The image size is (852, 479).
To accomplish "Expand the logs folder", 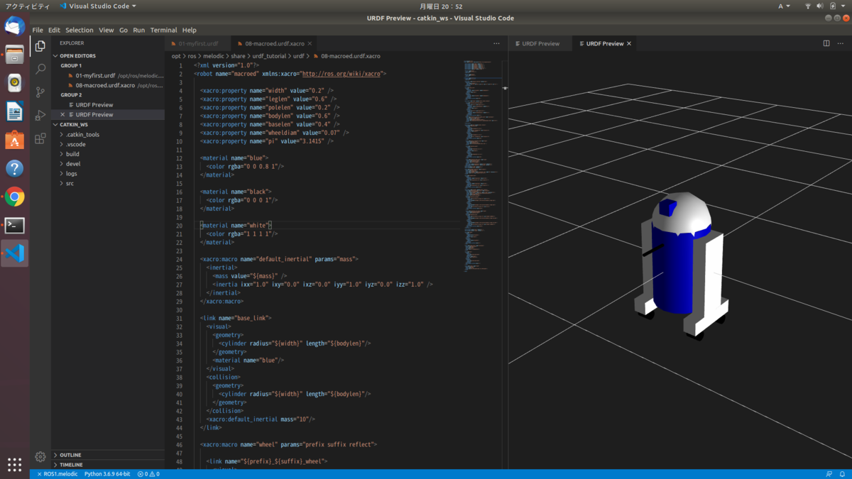I will click(72, 173).
